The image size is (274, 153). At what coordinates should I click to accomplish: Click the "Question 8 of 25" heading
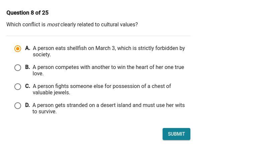[27, 13]
